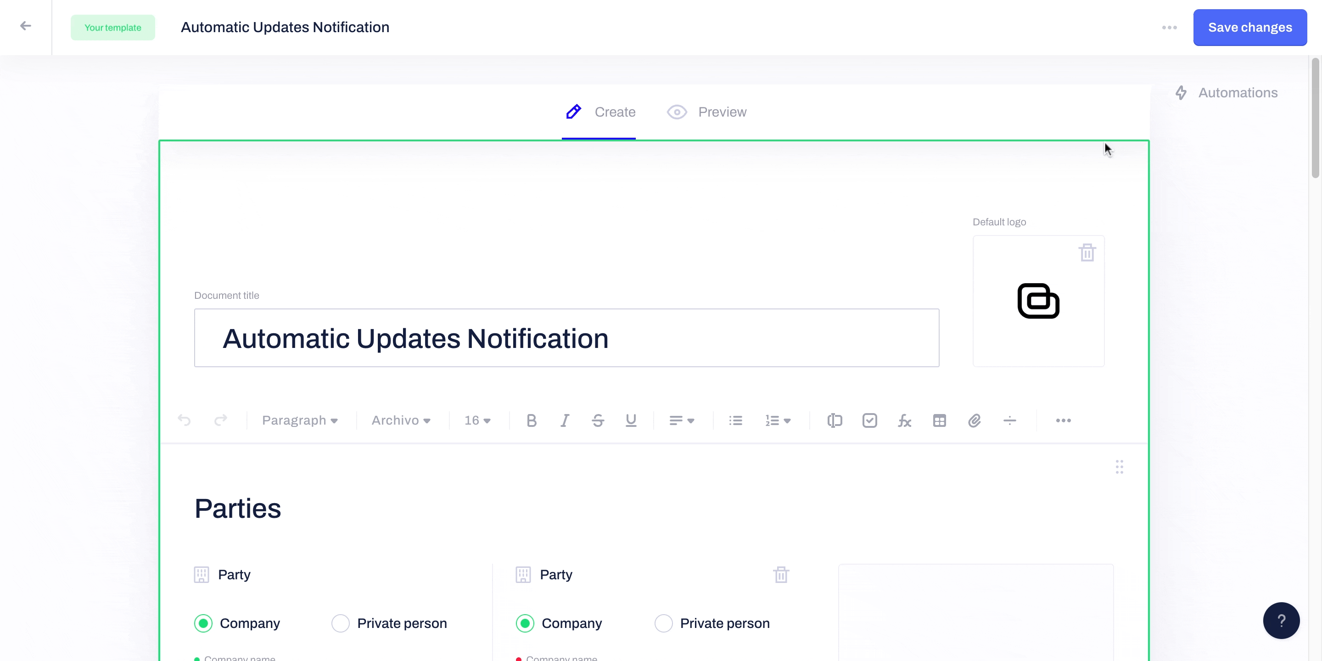Click the document title input field

(566, 337)
